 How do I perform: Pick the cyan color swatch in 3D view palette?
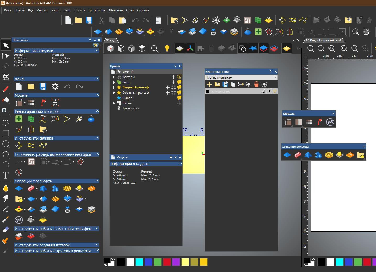[x=139, y=262]
